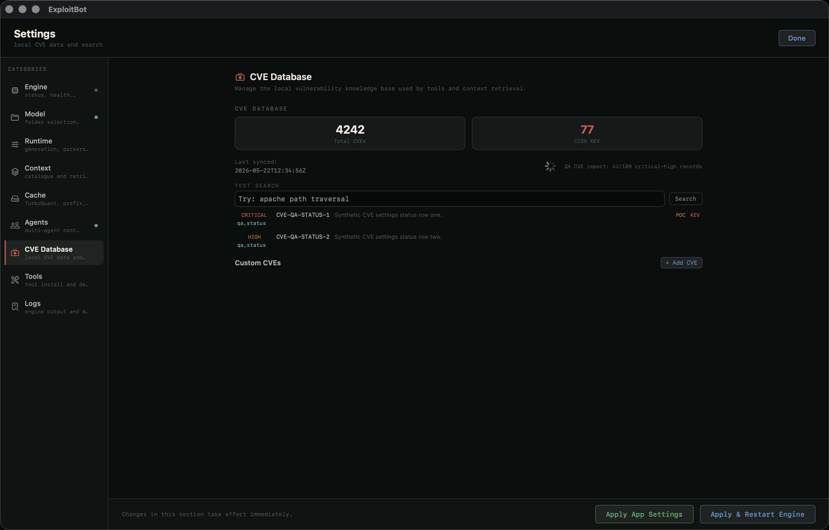829x530 pixels.
Task: Click the Custom CVEs heading
Action: pyautogui.click(x=258, y=263)
